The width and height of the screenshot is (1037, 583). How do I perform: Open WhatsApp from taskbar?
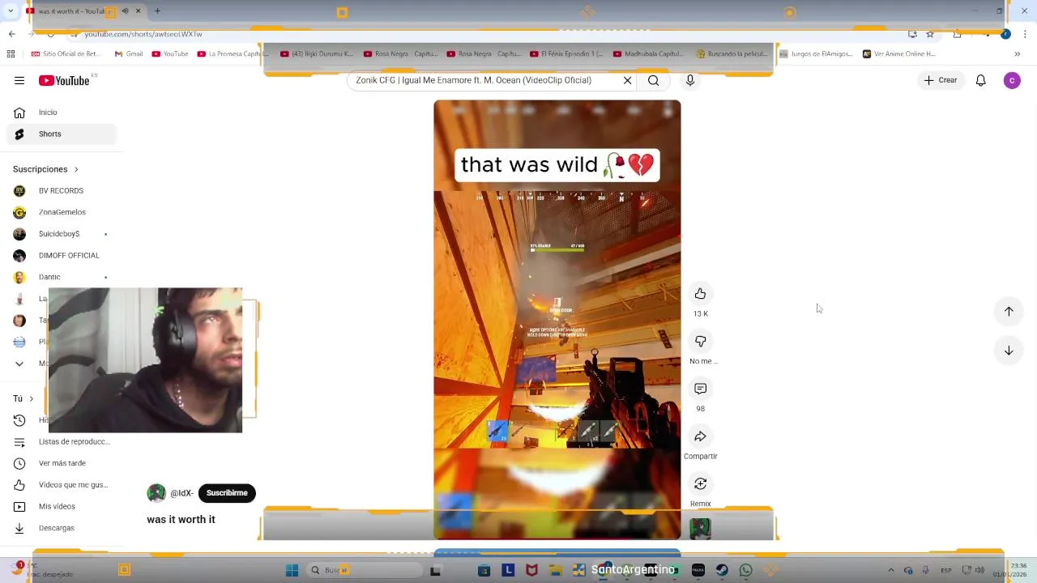coord(746,570)
